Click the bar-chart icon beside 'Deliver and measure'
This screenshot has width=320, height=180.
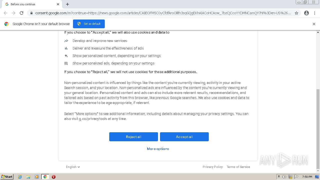(x=66, y=48)
